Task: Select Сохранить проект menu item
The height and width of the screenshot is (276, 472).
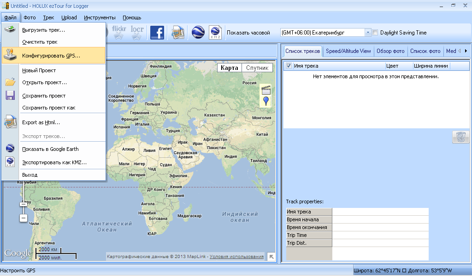Action: pyautogui.click(x=53, y=96)
